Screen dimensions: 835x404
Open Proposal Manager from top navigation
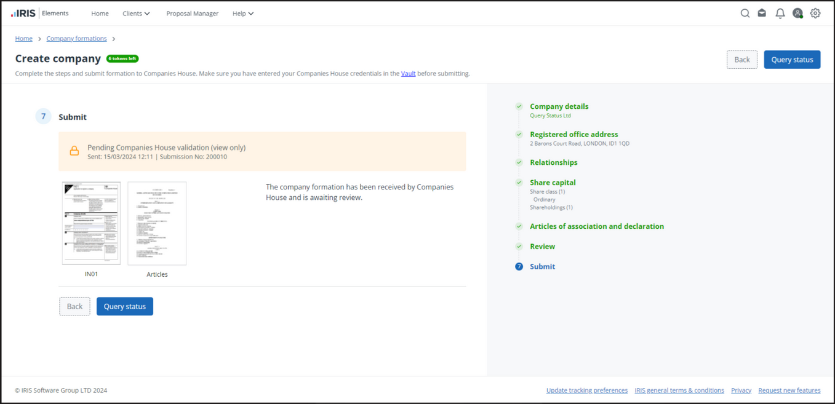click(192, 14)
